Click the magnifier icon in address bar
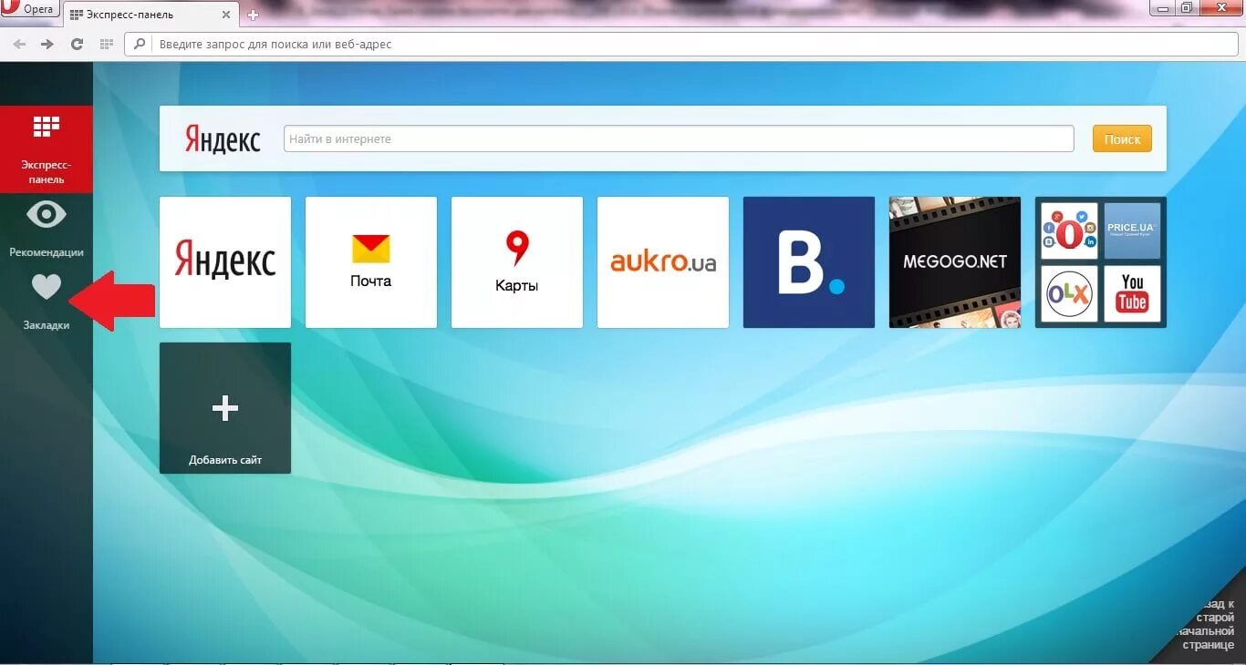Screen dimensions: 1246x665 [141, 44]
